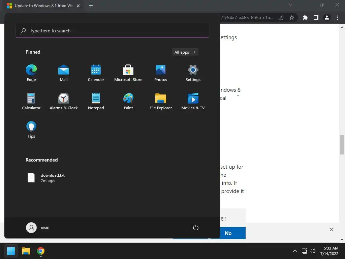
Task: Open Chrome profile menu
Action: click(x=327, y=18)
